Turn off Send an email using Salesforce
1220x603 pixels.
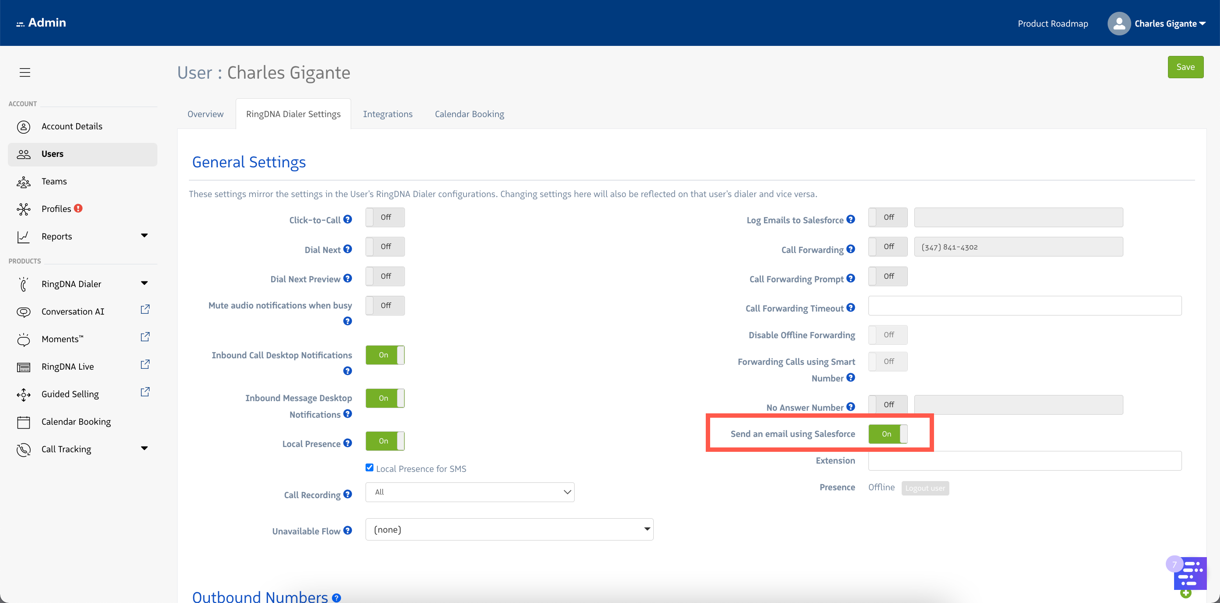pos(888,434)
